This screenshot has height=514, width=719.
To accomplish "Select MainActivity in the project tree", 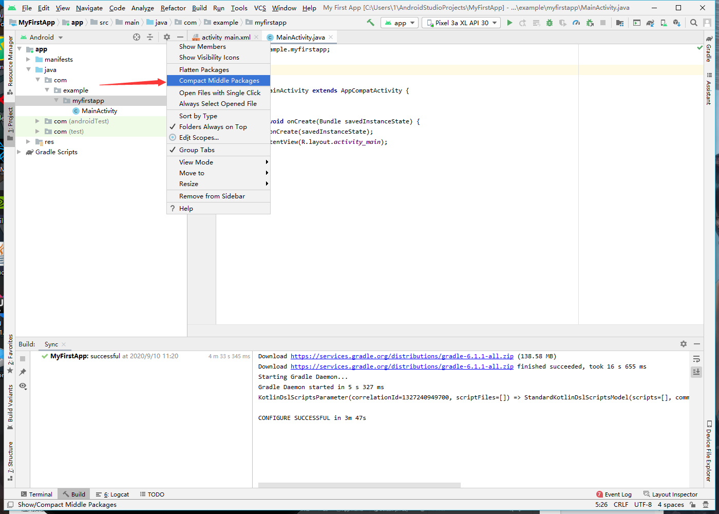I will (99, 111).
